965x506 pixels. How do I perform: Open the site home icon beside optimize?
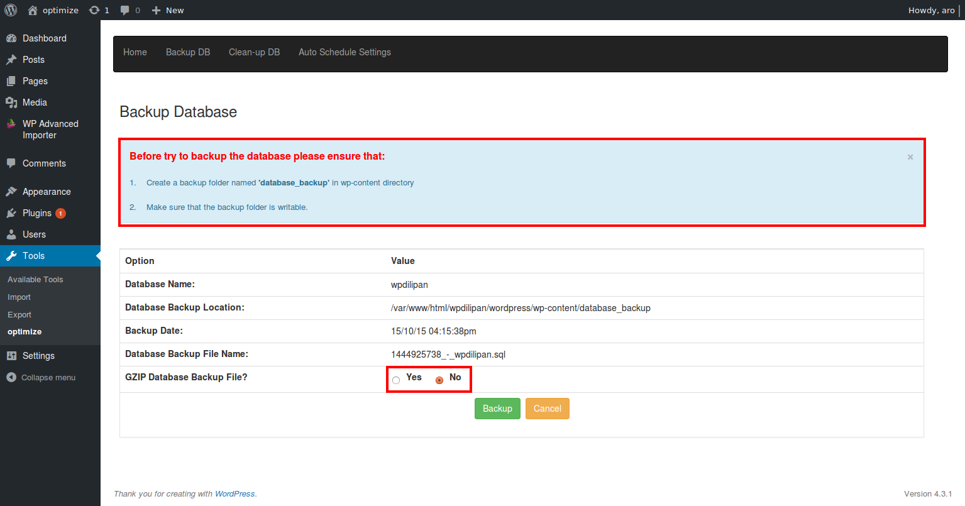pos(33,10)
